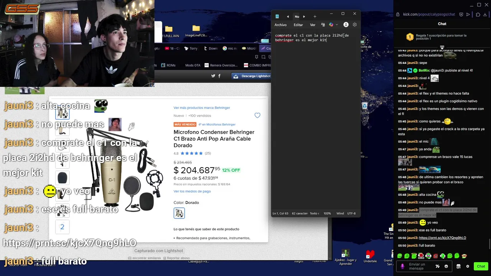Click the Copilot icon in Notepad
Screen dimensions: 491x276
pos(331,25)
